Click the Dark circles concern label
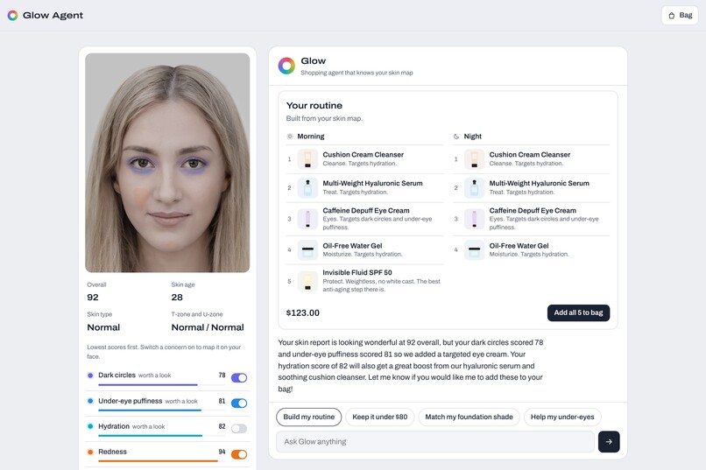The height and width of the screenshot is (470, 706). click(x=116, y=375)
